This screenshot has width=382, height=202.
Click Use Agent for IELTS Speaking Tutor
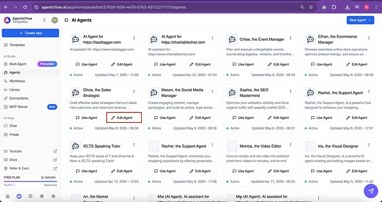(x=86, y=171)
